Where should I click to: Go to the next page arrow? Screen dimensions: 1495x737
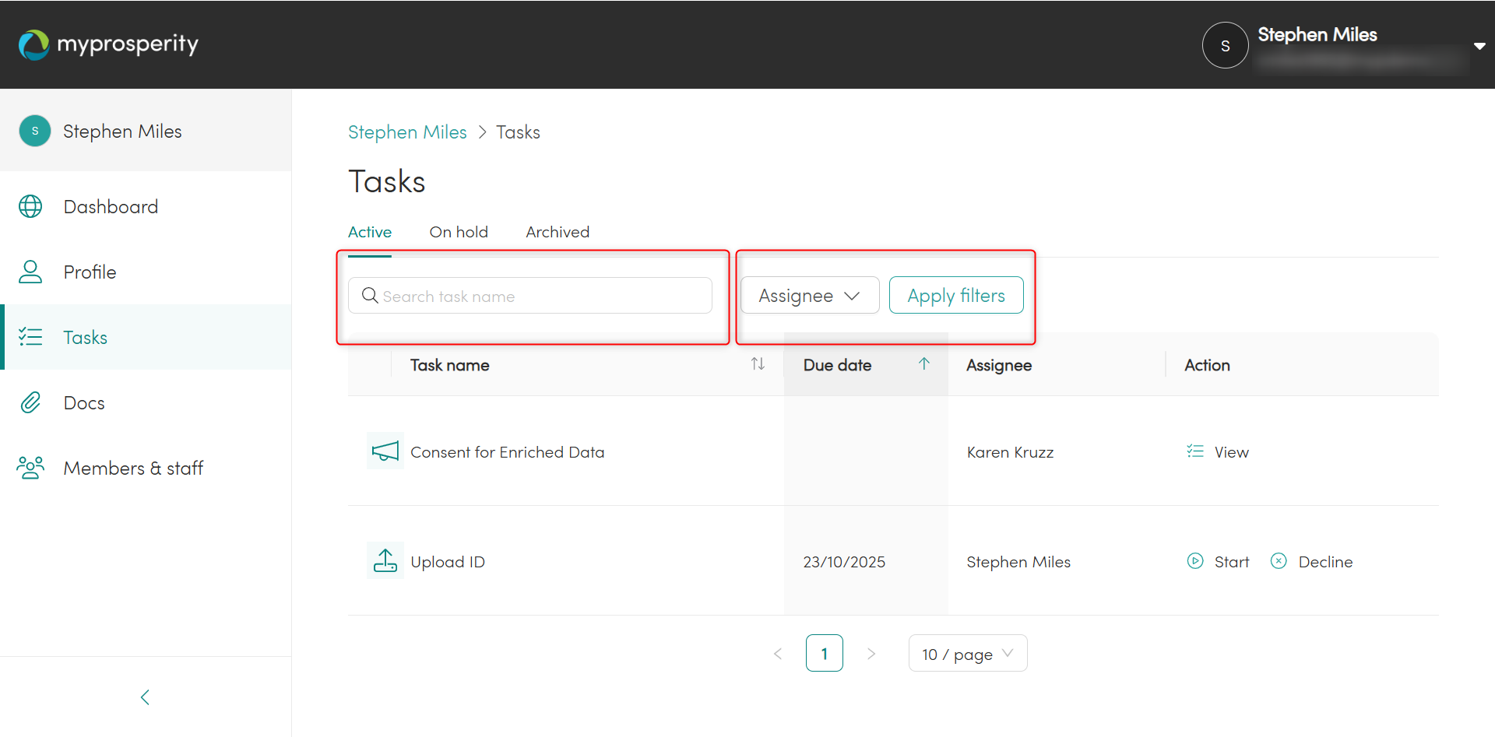pyautogui.click(x=871, y=654)
